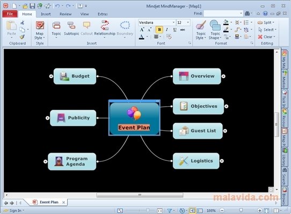Click the horizontal scrollbar thumb

[x=140, y=195]
